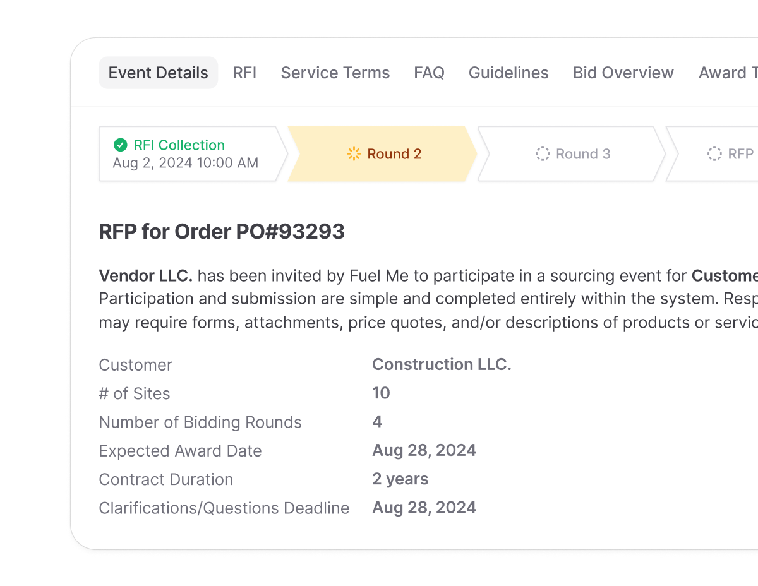Click the 2 years Contract Duration value
Screen dimensions: 758x586
coord(400,479)
